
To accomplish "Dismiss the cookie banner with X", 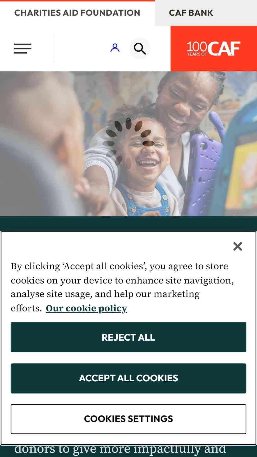I will [x=238, y=246].
